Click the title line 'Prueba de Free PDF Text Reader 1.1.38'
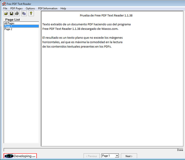 (106, 15)
